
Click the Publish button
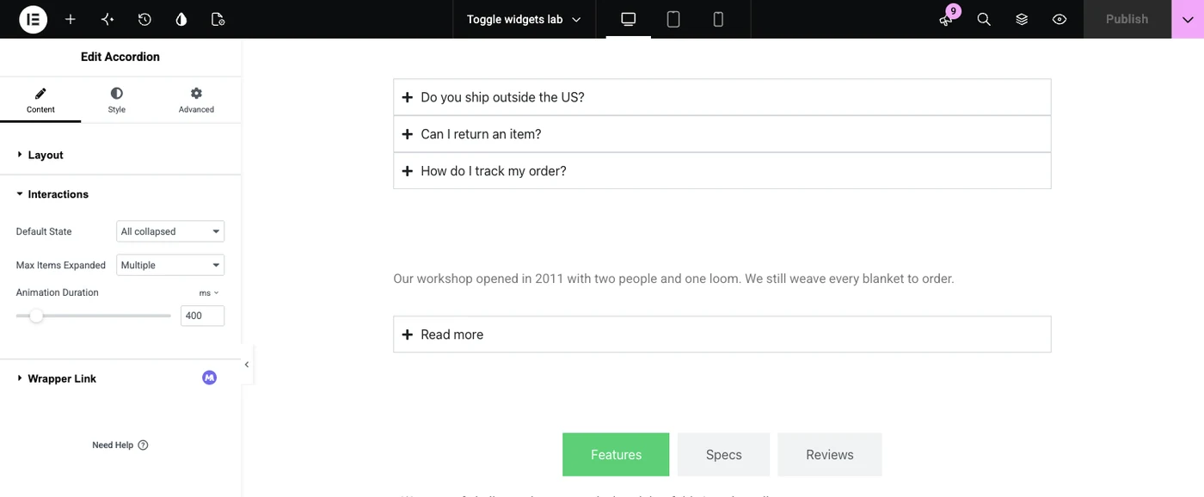1127,19
